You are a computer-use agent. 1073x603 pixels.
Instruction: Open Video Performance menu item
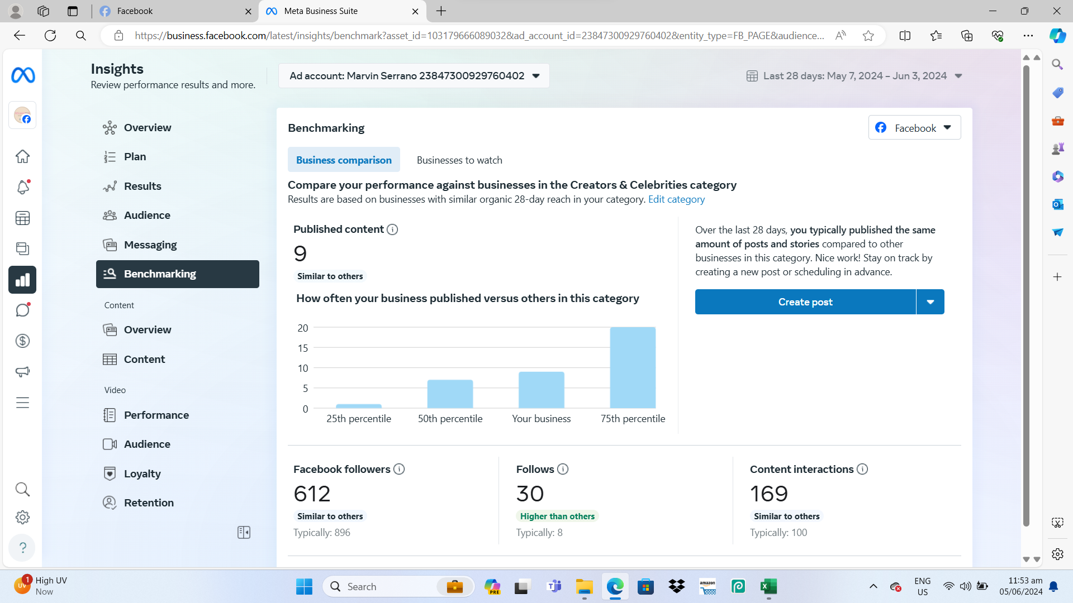point(177,415)
